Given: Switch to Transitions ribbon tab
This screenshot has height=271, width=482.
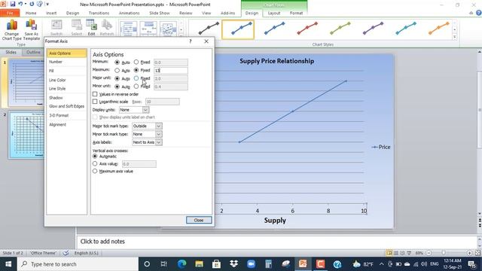Looking at the screenshot, I should pos(99,13).
